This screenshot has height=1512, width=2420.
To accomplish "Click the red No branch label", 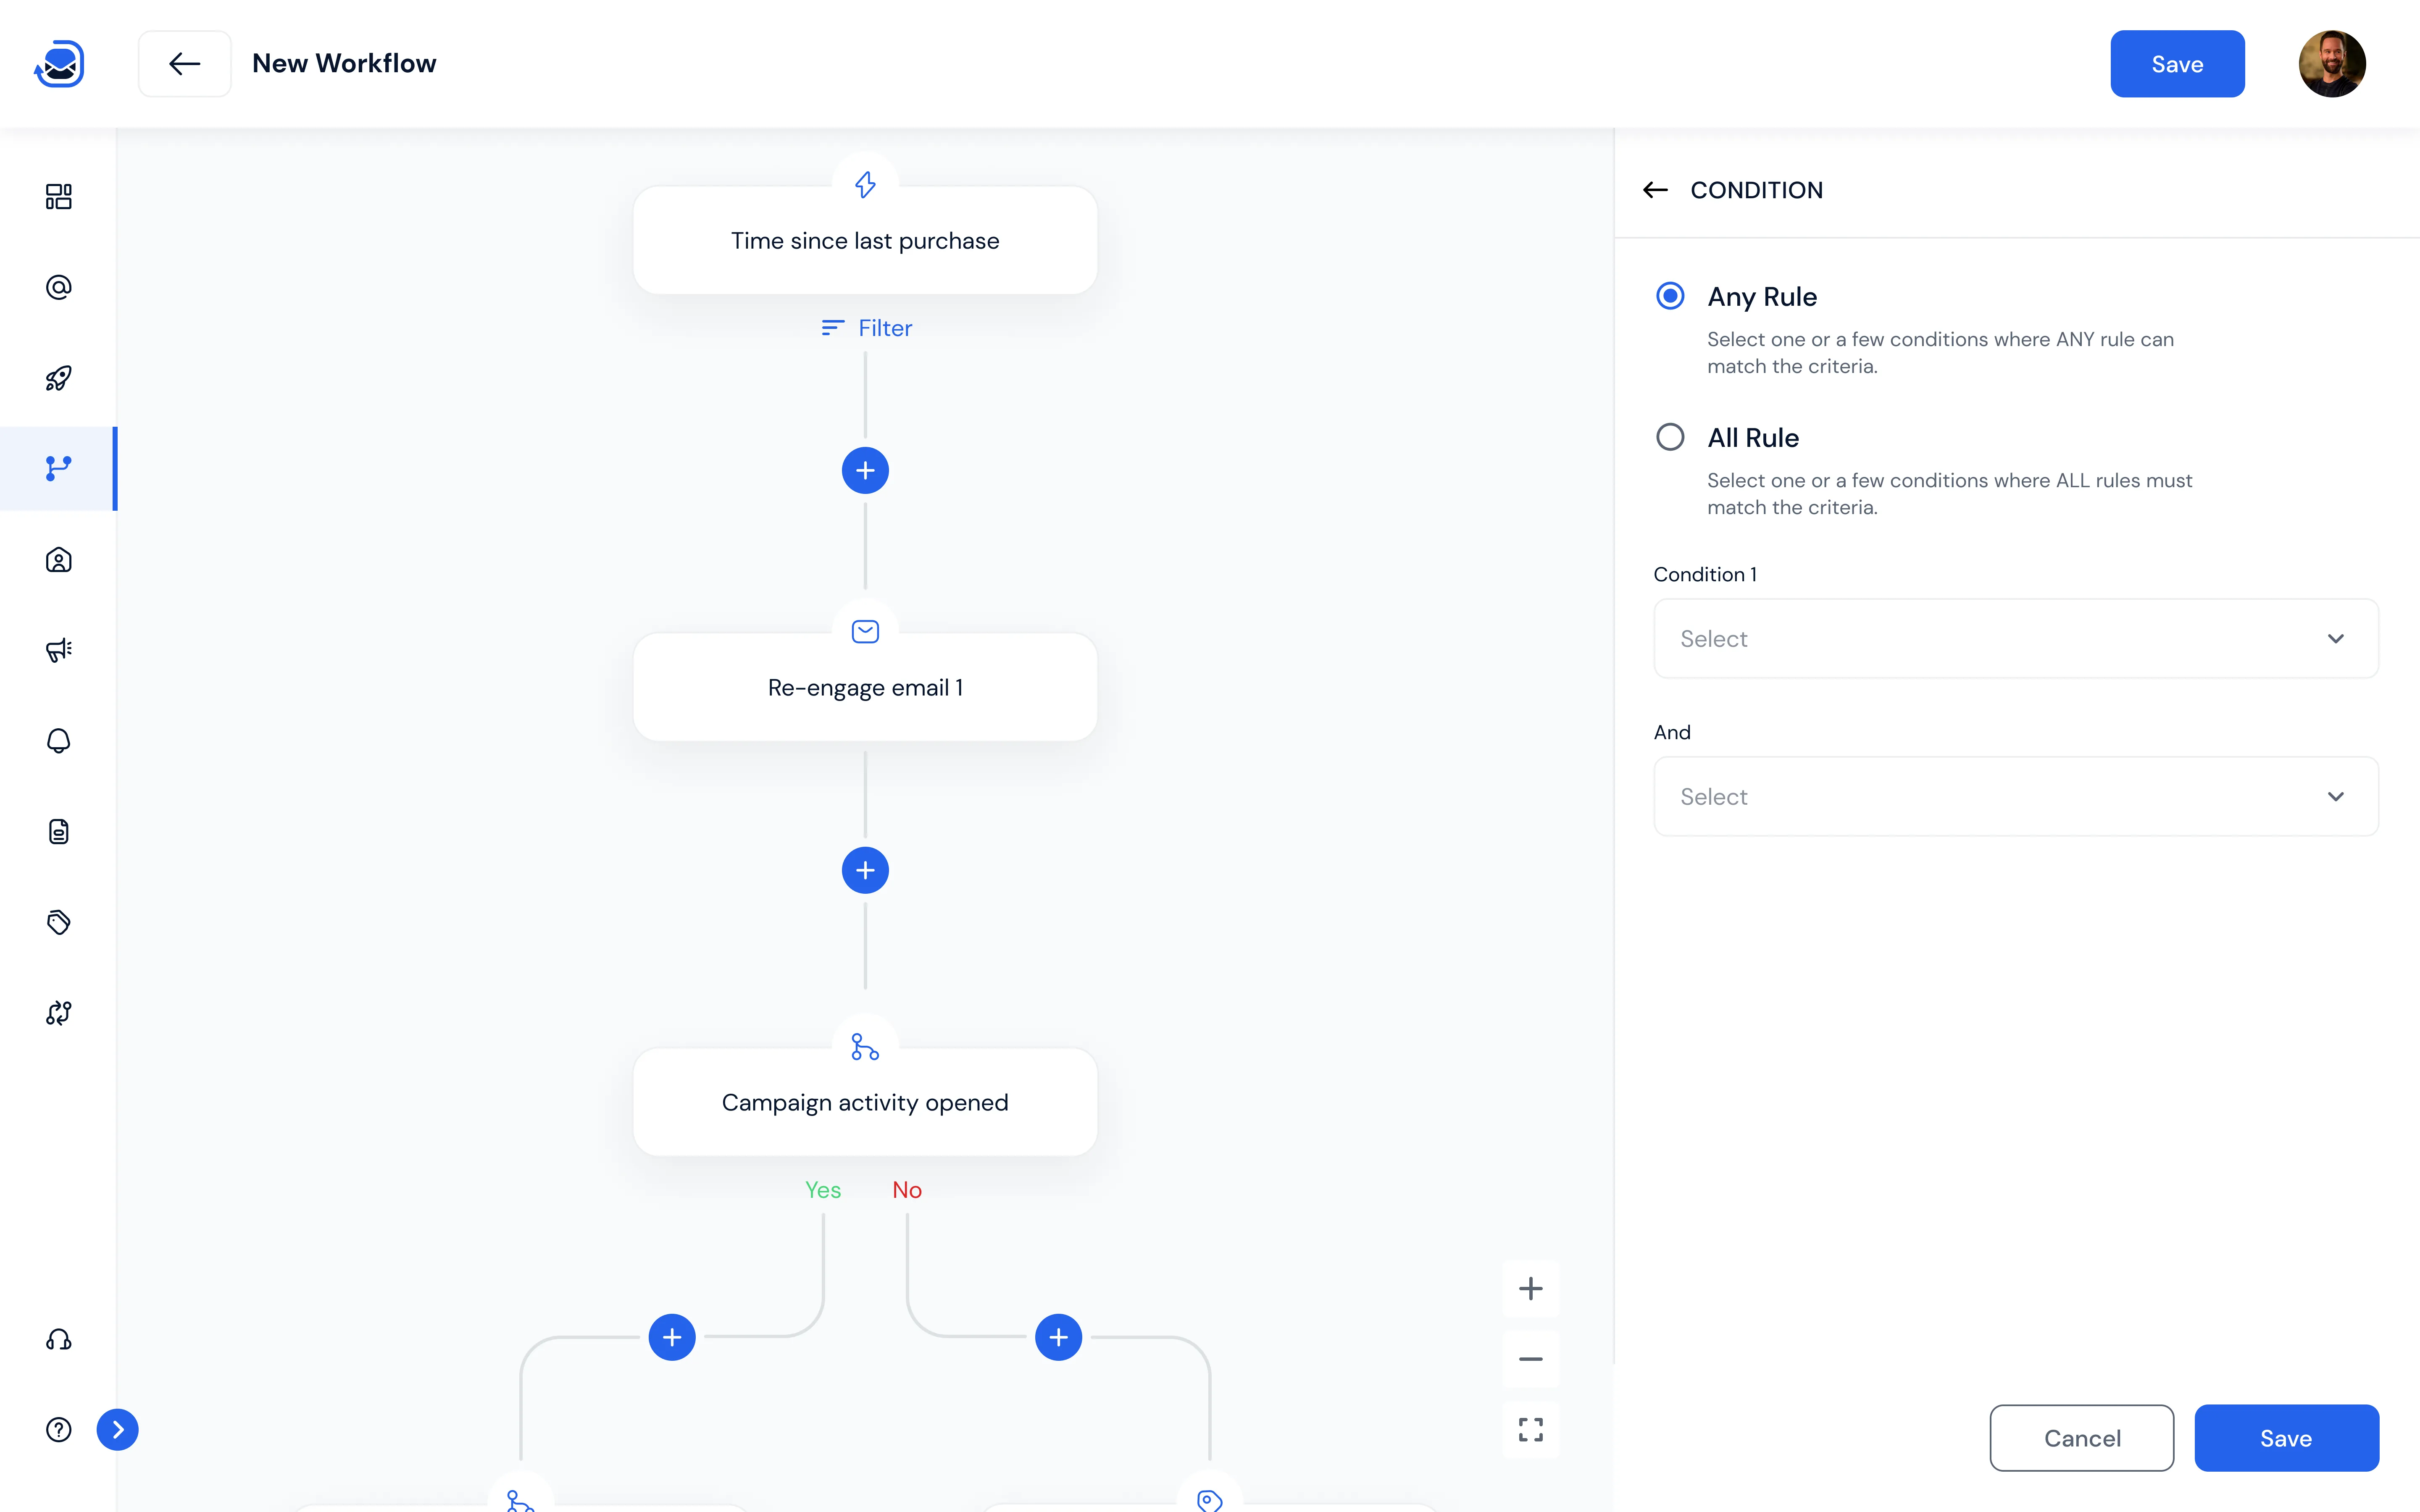I will click(907, 1190).
